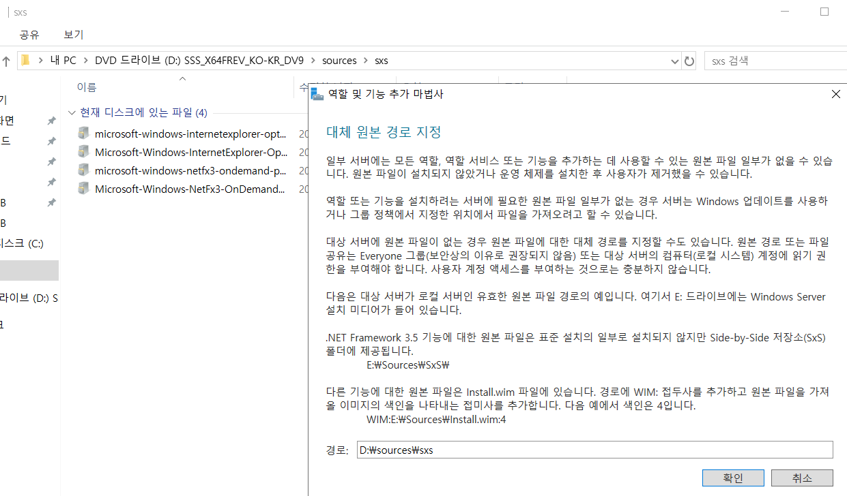Screen dimensions: 847x496
Task: Click the 내 PC breadcrumb
Action: click(63, 61)
